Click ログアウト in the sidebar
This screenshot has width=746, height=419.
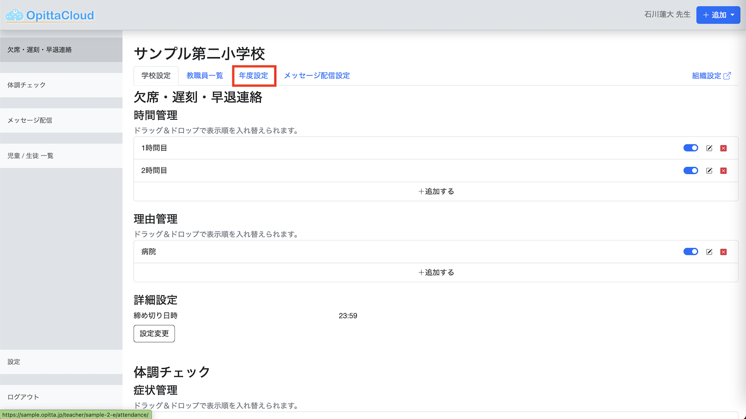point(61,397)
